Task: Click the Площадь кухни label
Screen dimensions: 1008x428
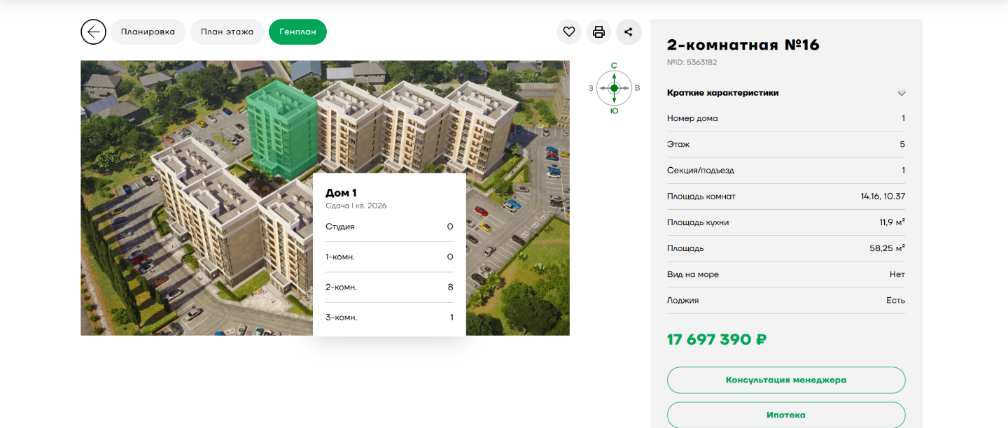Action: point(699,222)
